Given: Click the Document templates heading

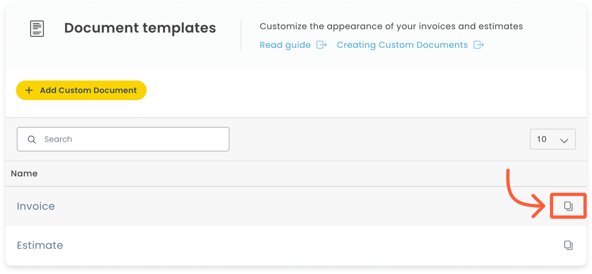Looking at the screenshot, I should coord(140,28).
